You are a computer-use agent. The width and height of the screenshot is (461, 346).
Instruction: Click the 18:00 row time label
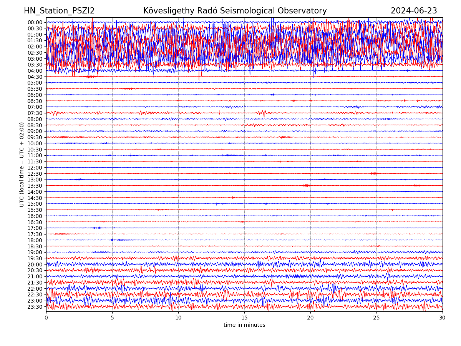point(35,240)
